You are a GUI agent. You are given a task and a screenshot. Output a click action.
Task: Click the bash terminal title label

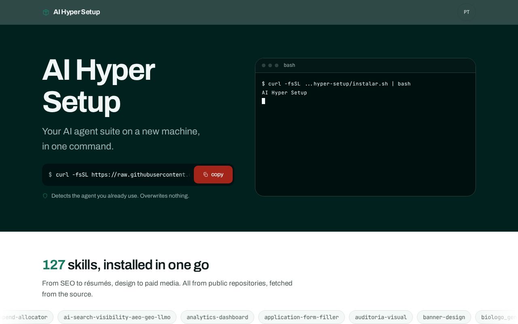289,65
